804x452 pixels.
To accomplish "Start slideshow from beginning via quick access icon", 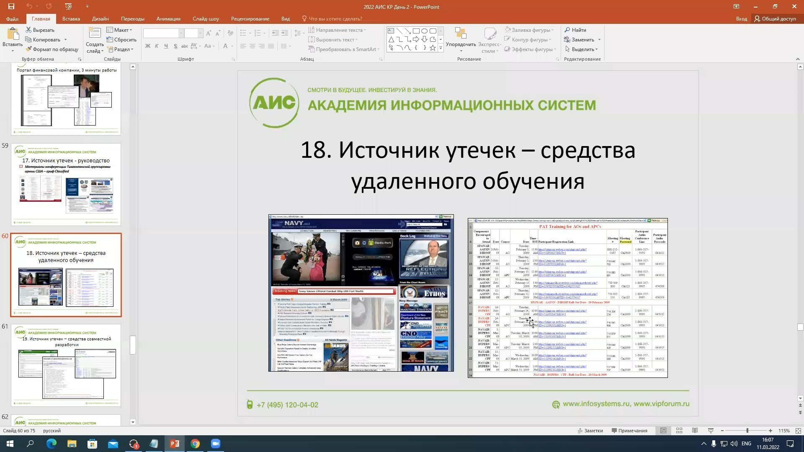I will tap(69, 6).
